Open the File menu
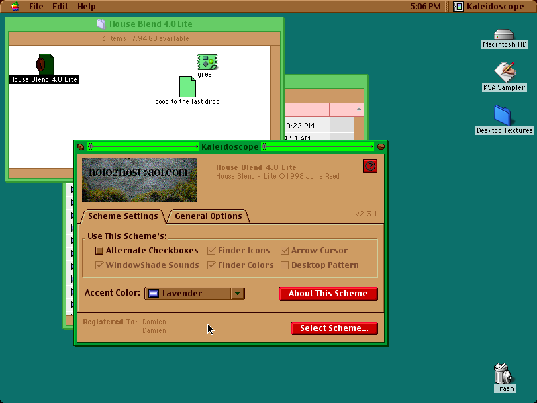 36,7
